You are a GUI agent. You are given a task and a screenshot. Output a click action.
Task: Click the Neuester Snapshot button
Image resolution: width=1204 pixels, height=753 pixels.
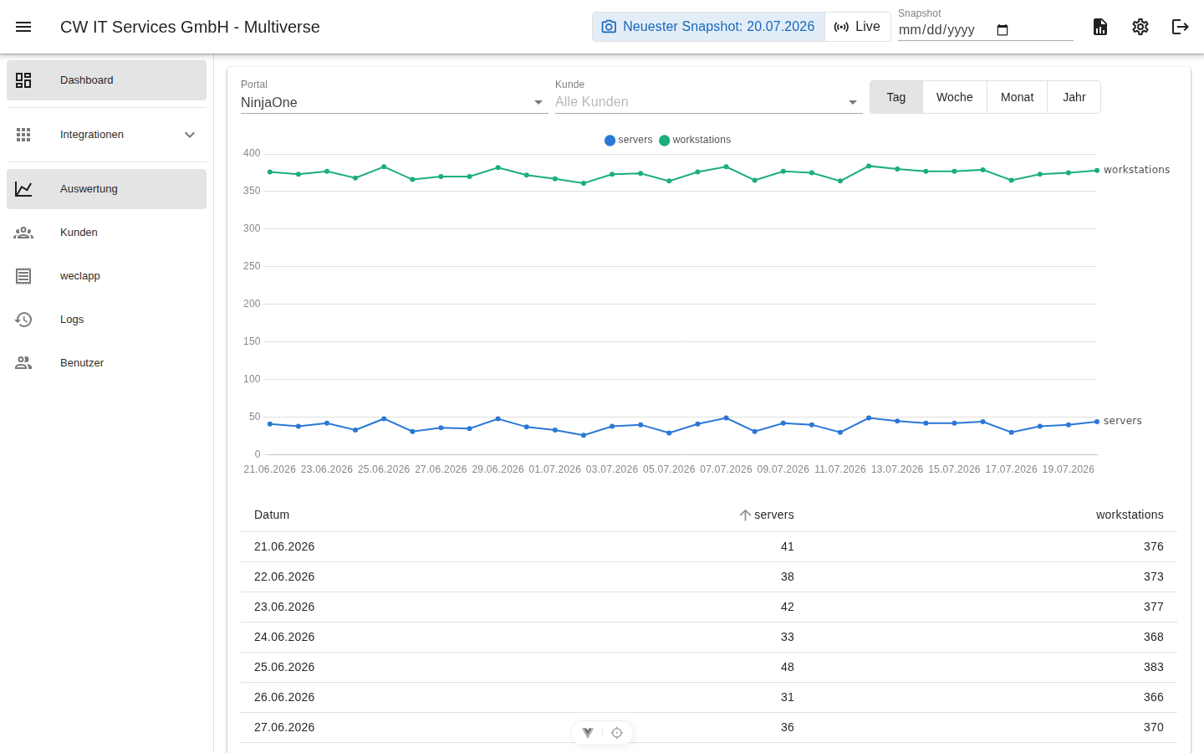708,27
